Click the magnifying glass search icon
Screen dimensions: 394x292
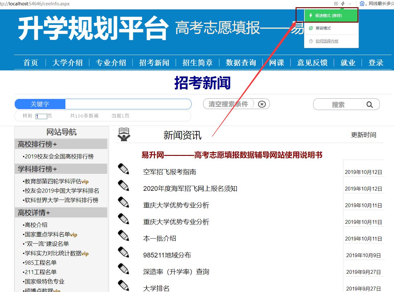click(x=369, y=105)
